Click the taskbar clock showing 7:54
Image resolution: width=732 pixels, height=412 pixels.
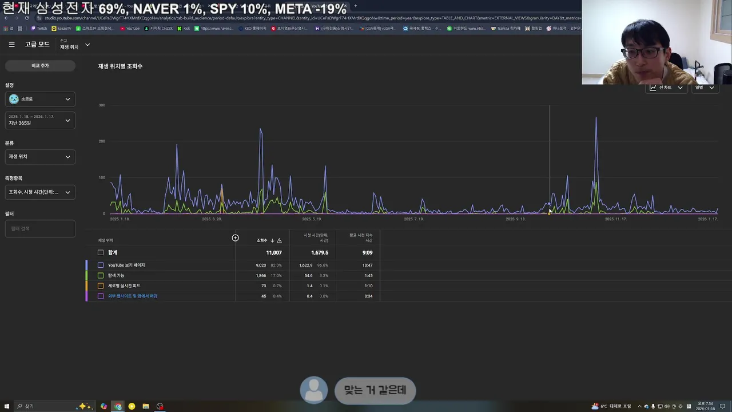706,406
